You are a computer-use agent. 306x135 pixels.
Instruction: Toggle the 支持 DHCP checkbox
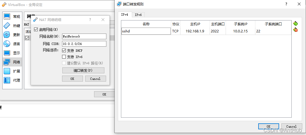click(64, 51)
